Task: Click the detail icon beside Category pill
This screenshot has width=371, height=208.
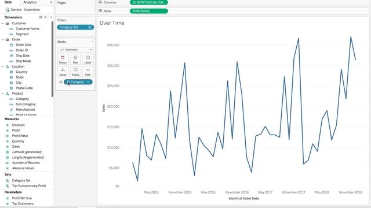Action: click(x=61, y=82)
